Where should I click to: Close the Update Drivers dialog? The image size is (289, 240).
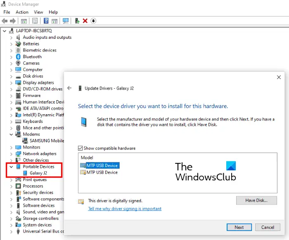coord(279,77)
